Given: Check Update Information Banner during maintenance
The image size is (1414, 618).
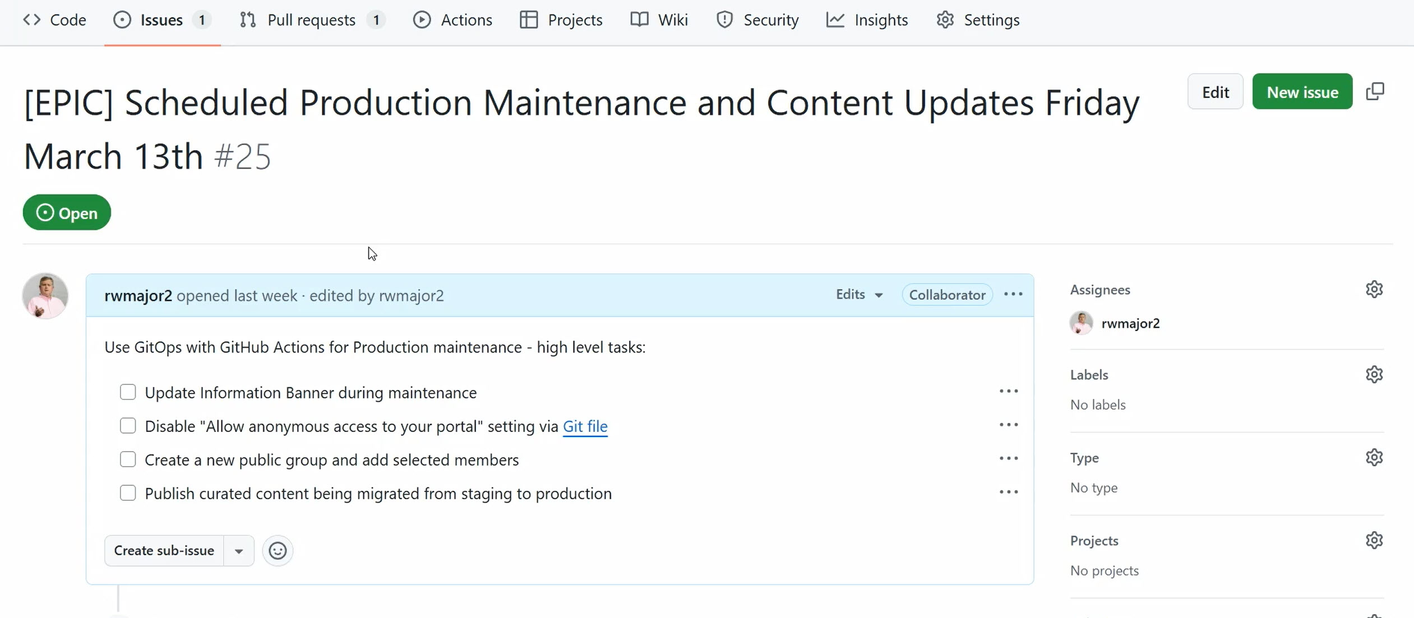Looking at the screenshot, I should point(128,392).
